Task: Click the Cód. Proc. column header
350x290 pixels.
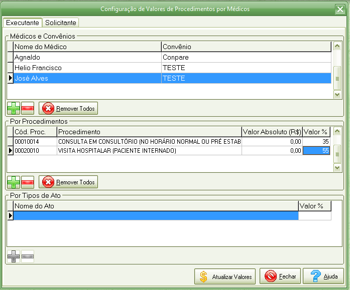Action: point(35,132)
